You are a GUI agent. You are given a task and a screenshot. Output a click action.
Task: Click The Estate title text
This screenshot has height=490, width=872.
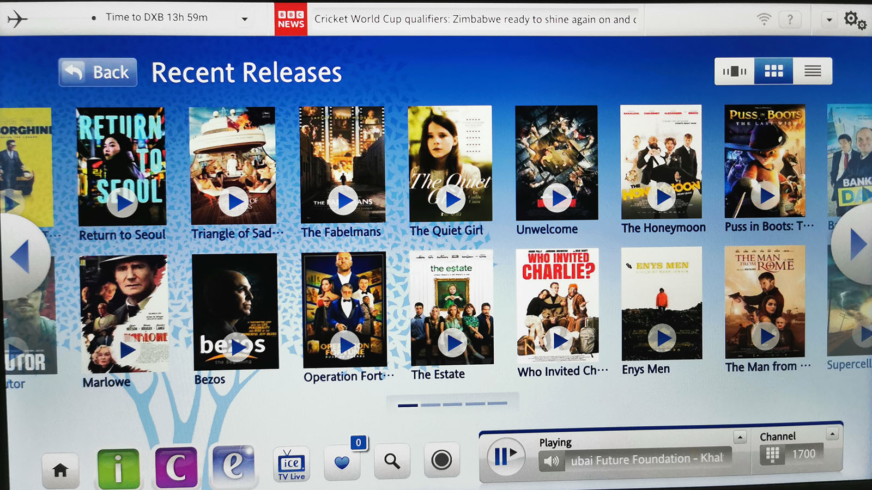[x=438, y=375]
